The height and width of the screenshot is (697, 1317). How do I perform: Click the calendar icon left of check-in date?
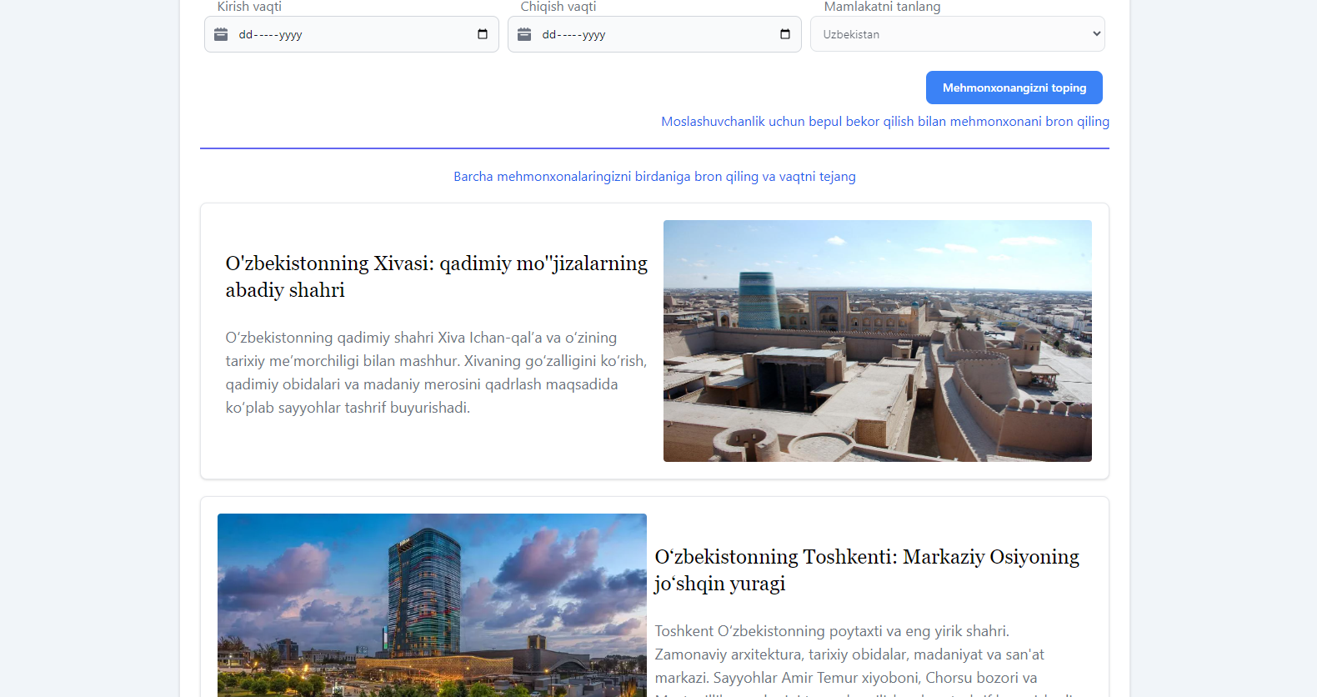click(221, 34)
